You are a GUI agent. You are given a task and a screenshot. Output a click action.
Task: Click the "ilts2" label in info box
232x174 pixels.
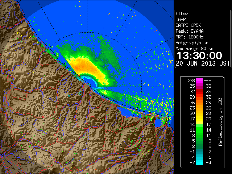pyautogui.click(x=182, y=14)
